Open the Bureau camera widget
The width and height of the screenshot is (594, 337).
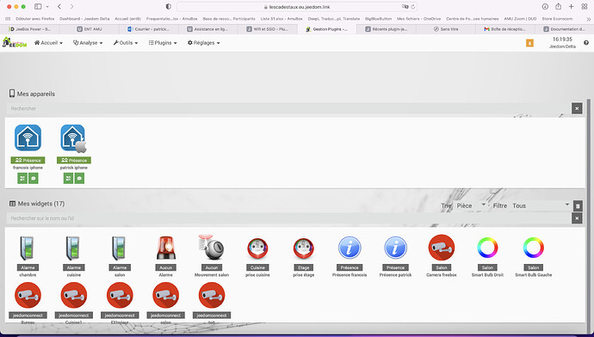tap(28, 295)
